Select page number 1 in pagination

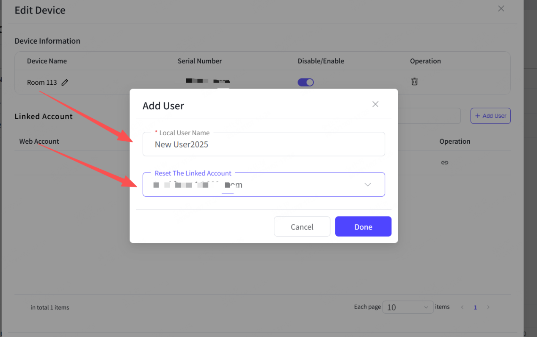click(475, 307)
